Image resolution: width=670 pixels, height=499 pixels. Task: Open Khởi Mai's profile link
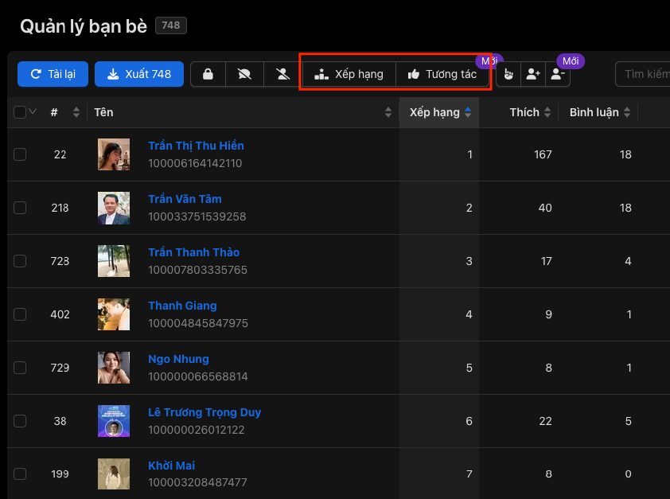click(172, 466)
